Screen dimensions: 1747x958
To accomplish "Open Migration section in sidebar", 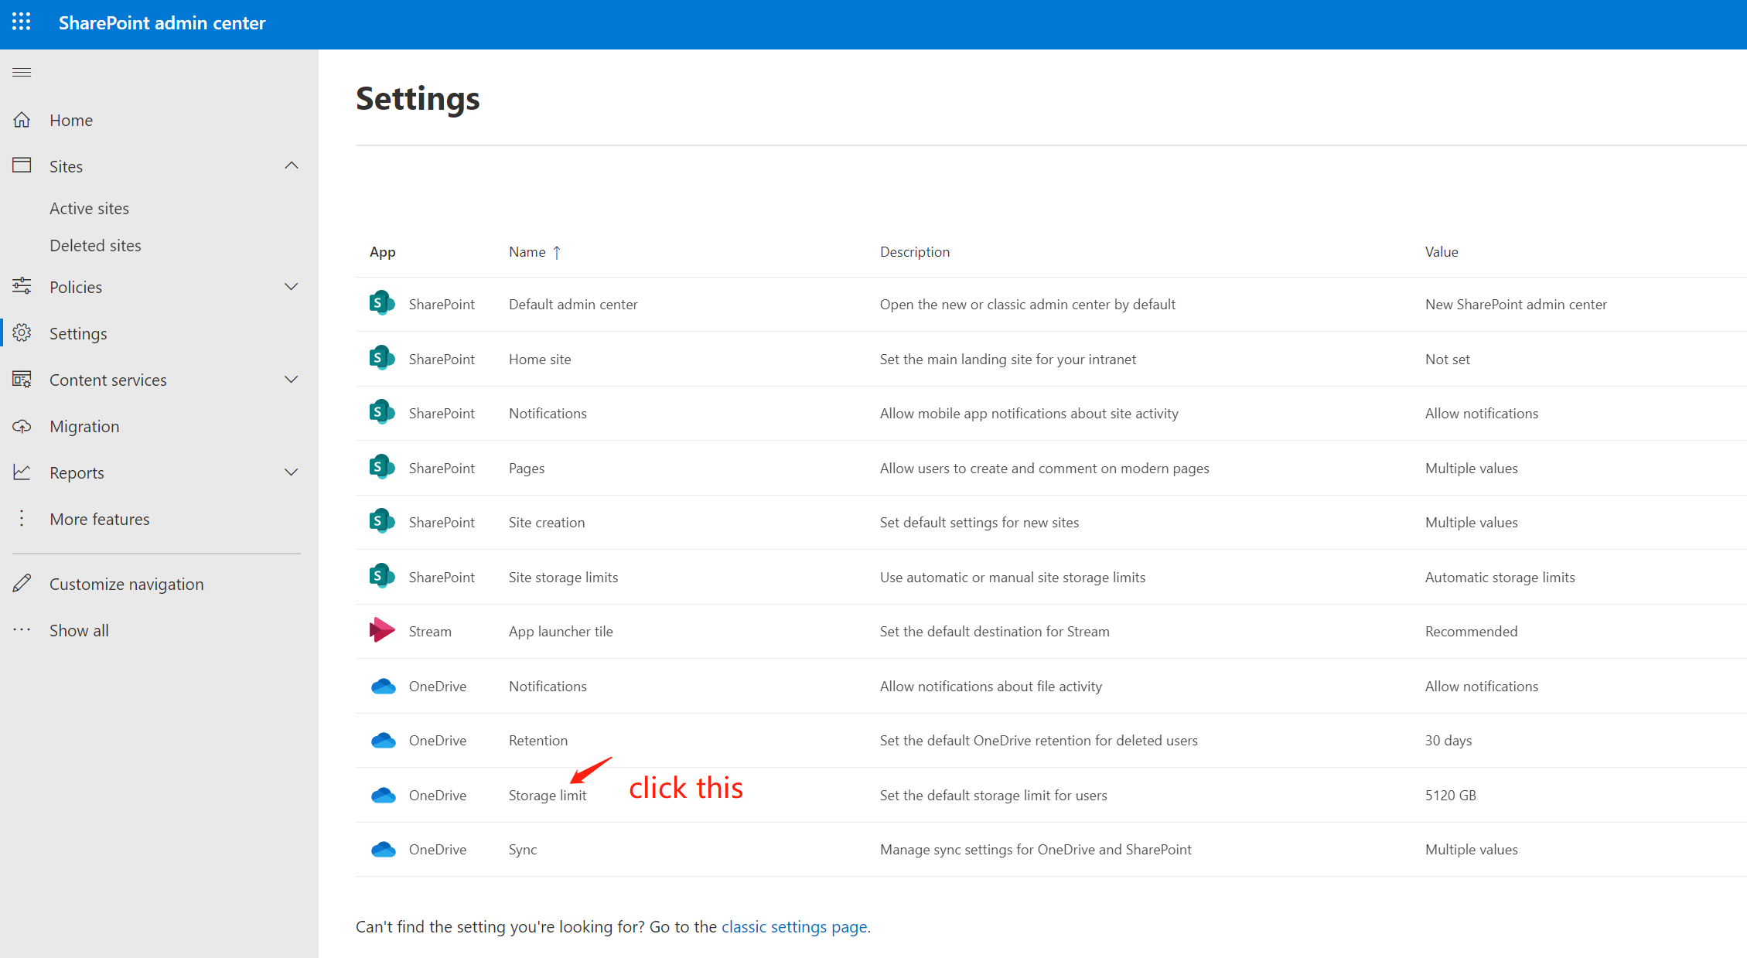I will coord(83,426).
